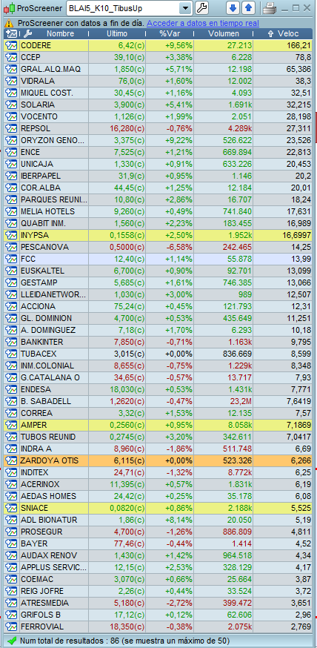Open chart icon for CODERE row
Viewport: 317px width, 648px height.
tap(11, 45)
